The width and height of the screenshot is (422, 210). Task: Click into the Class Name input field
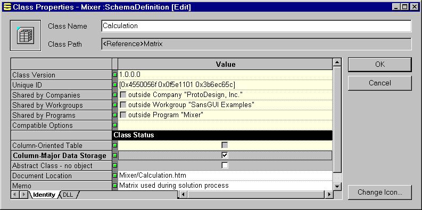(256, 26)
